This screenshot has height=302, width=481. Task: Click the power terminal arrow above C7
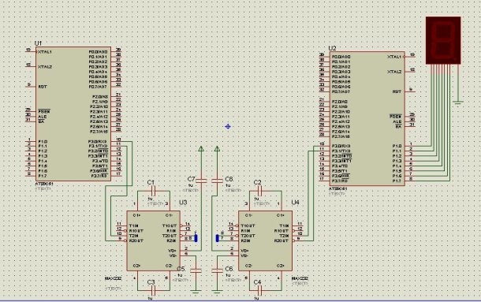pos(201,149)
